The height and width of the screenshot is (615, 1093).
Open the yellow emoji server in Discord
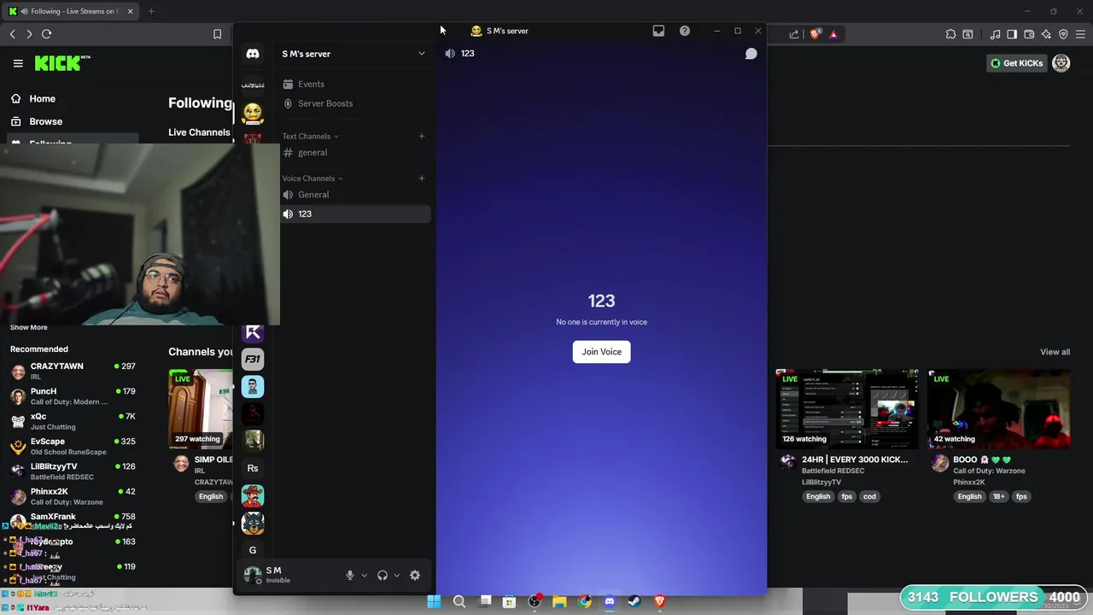click(x=252, y=113)
